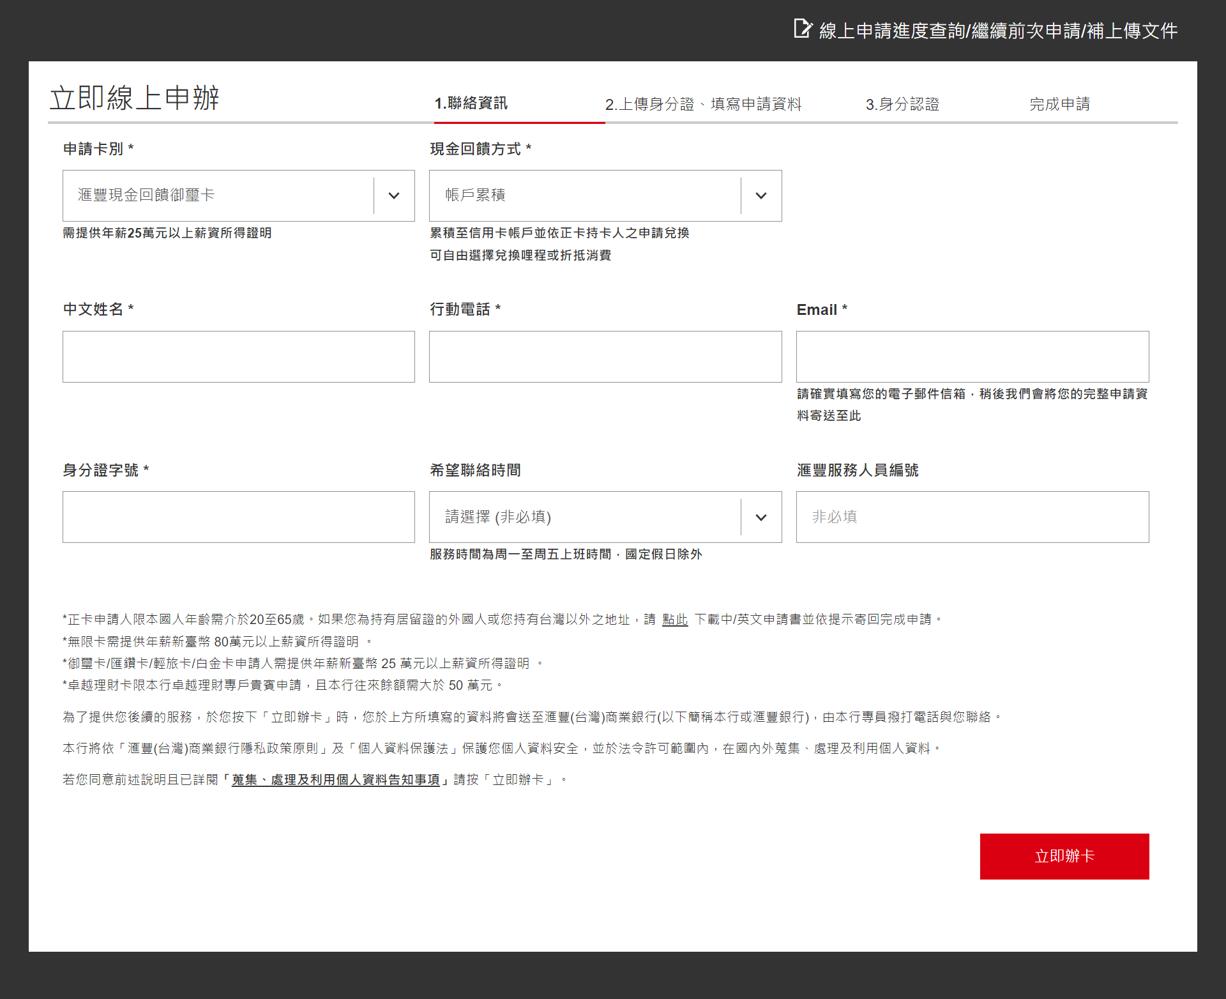
Task: Focus the 中文姓名 input field
Action: [x=239, y=356]
